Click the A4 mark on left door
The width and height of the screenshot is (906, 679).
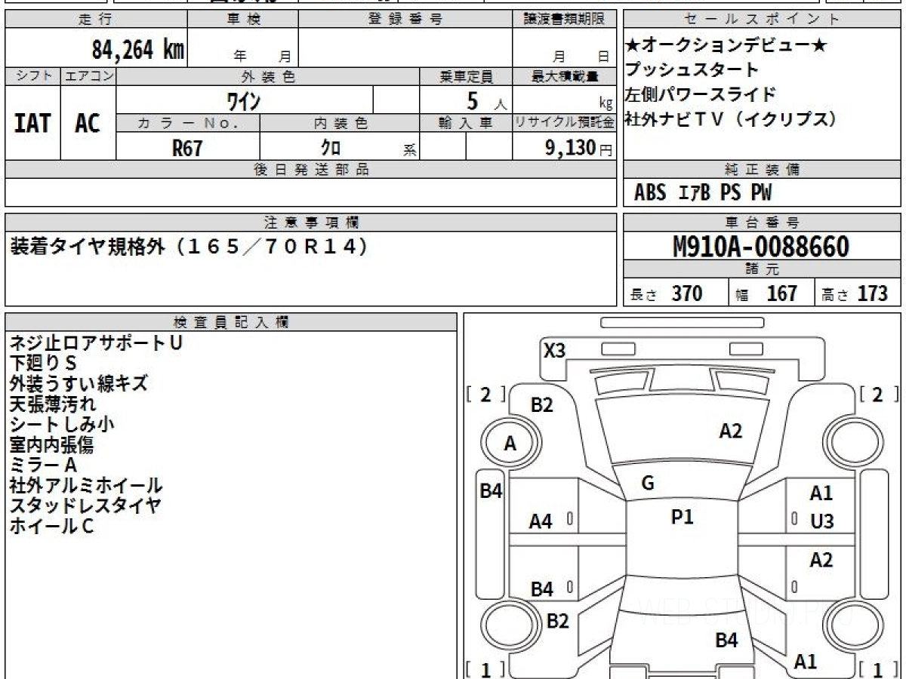pos(541,521)
